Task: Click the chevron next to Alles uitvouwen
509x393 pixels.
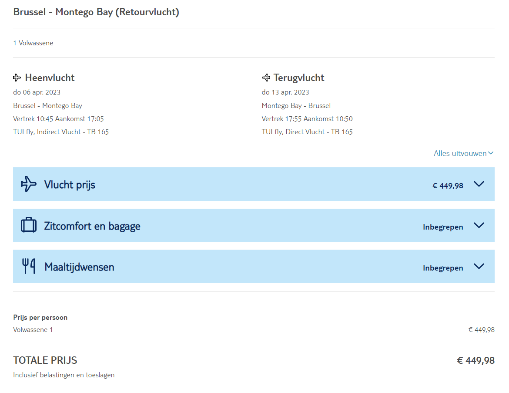Action: click(491, 153)
